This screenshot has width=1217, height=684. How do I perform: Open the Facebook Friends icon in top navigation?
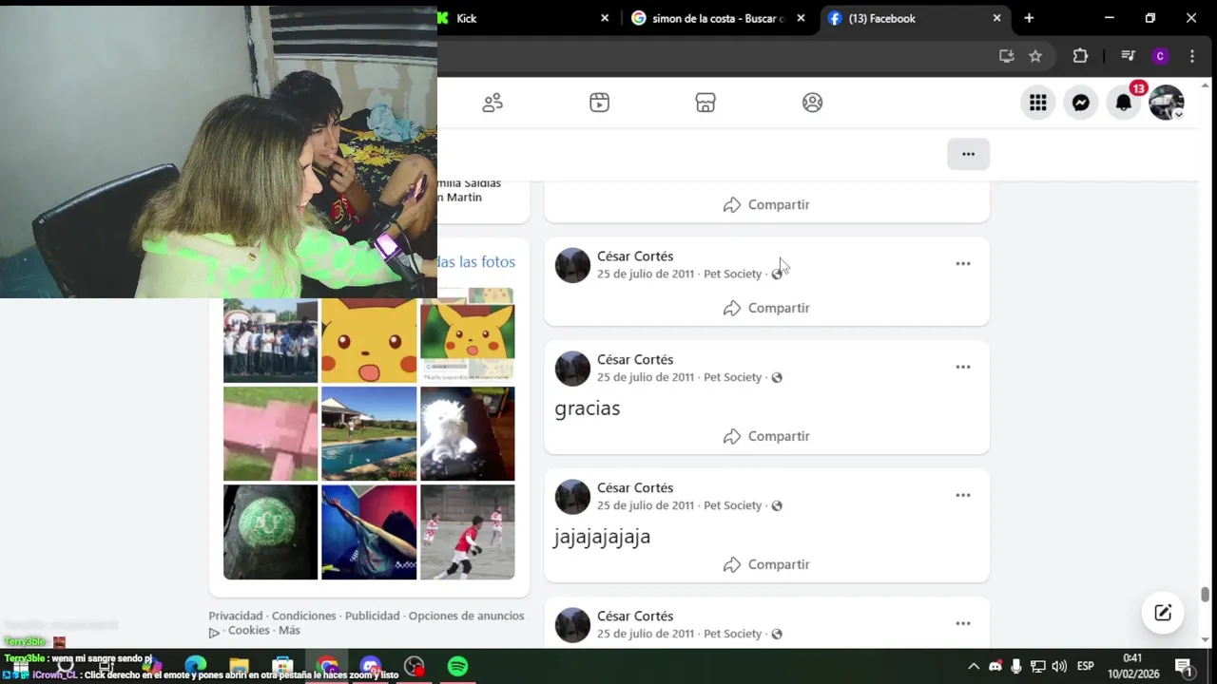[493, 103]
